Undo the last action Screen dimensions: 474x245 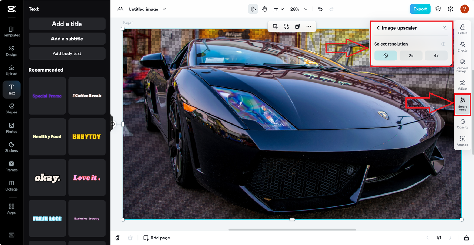(320, 9)
